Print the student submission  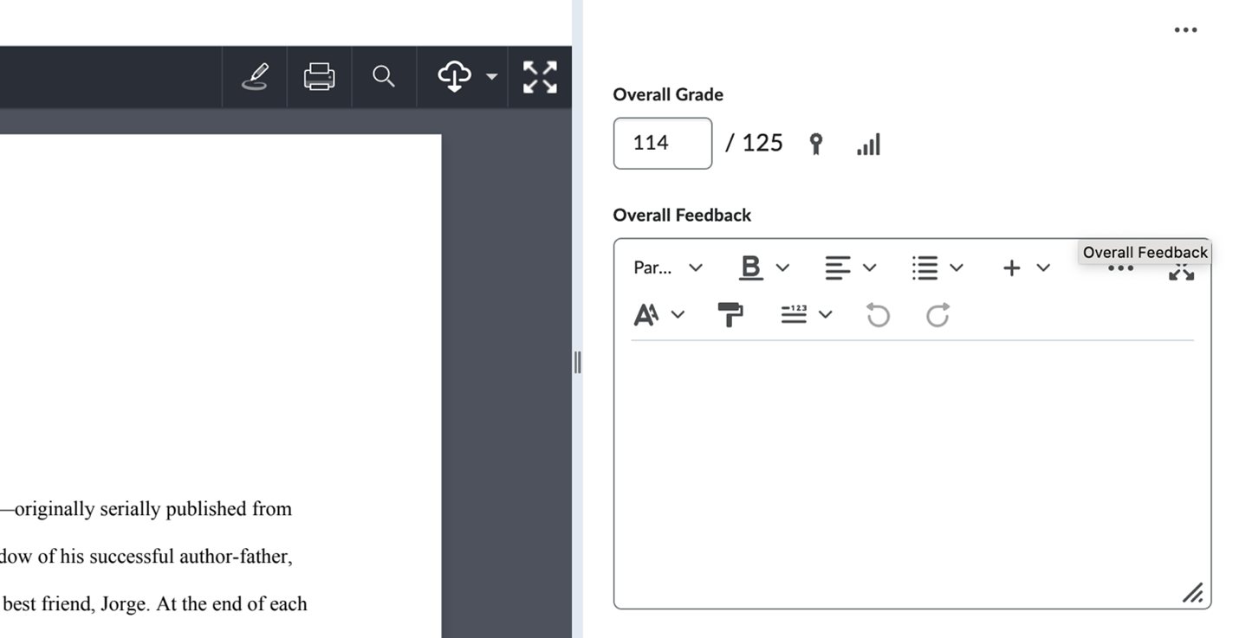(x=319, y=77)
